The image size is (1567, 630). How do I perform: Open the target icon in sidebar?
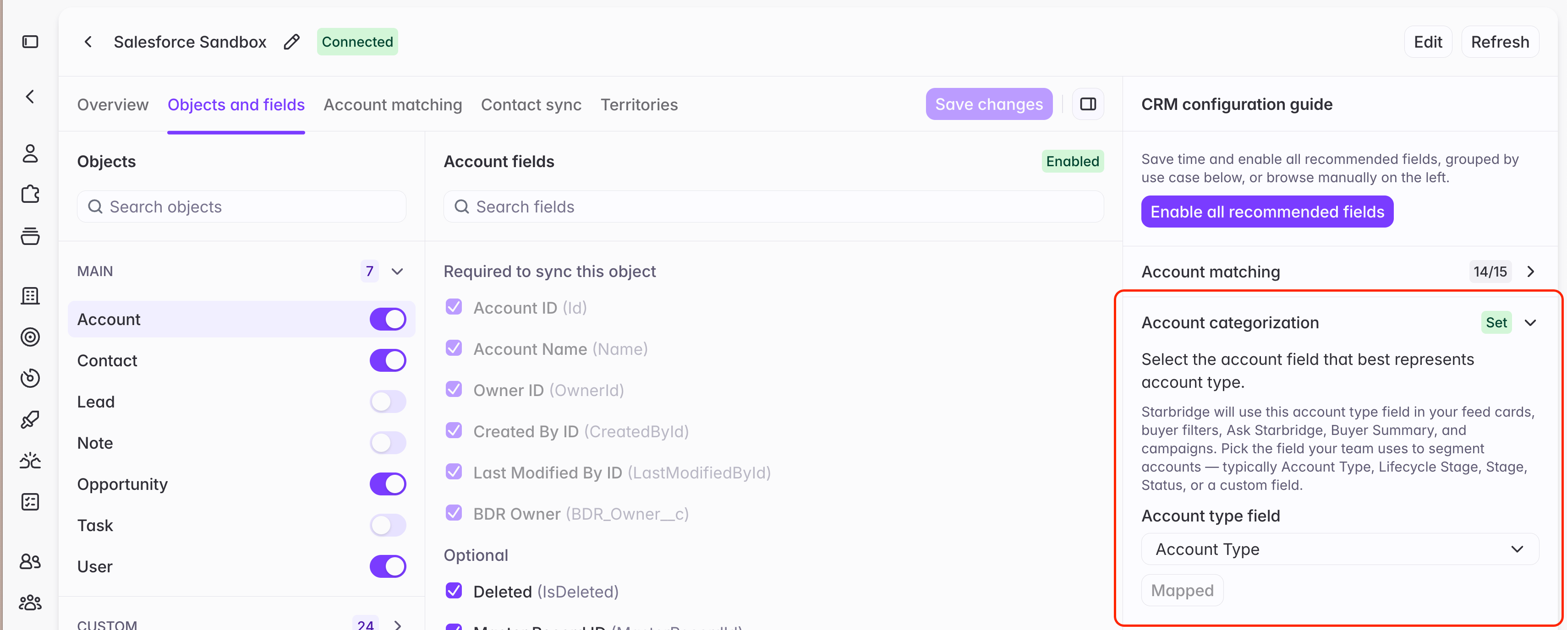pos(30,337)
